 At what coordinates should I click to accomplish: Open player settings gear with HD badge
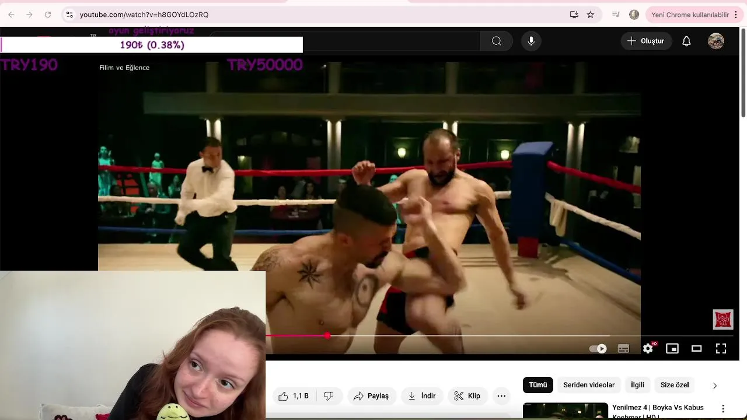click(648, 349)
